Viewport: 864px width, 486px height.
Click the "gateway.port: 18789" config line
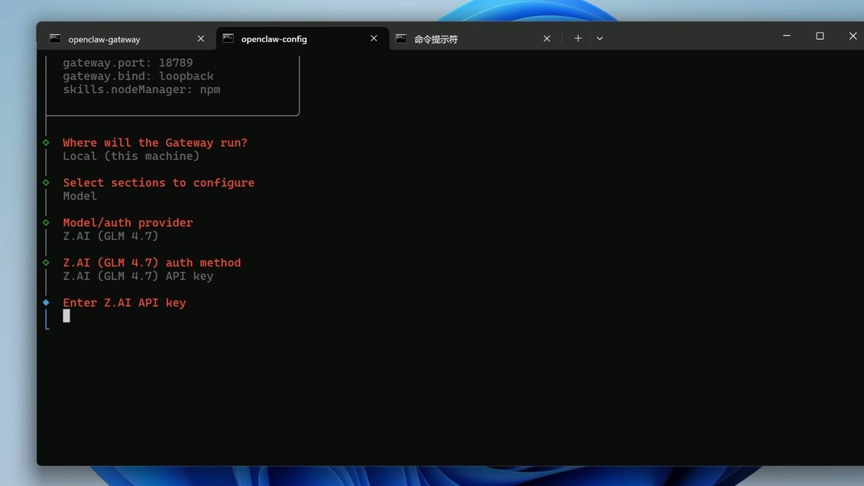click(x=128, y=62)
